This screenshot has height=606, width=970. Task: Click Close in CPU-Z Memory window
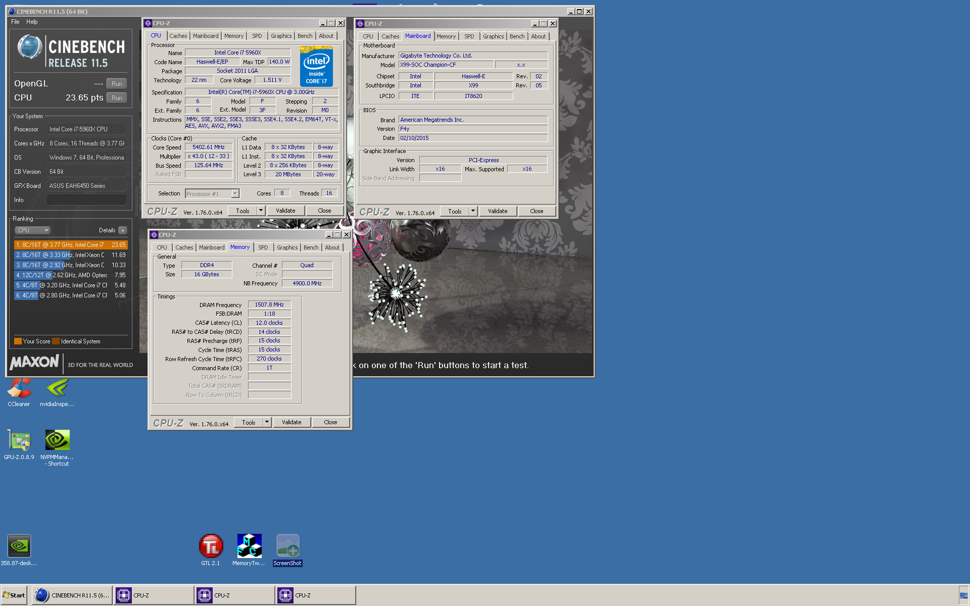tap(330, 422)
